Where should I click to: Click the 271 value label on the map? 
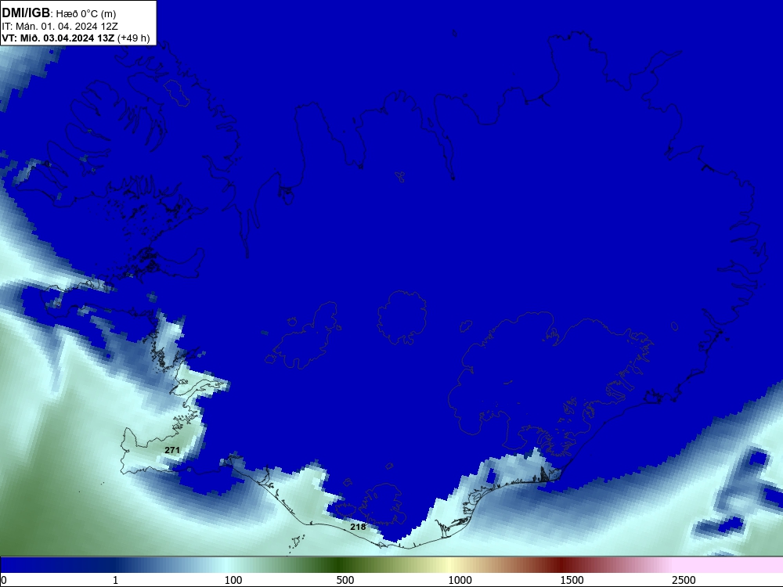pos(172,450)
